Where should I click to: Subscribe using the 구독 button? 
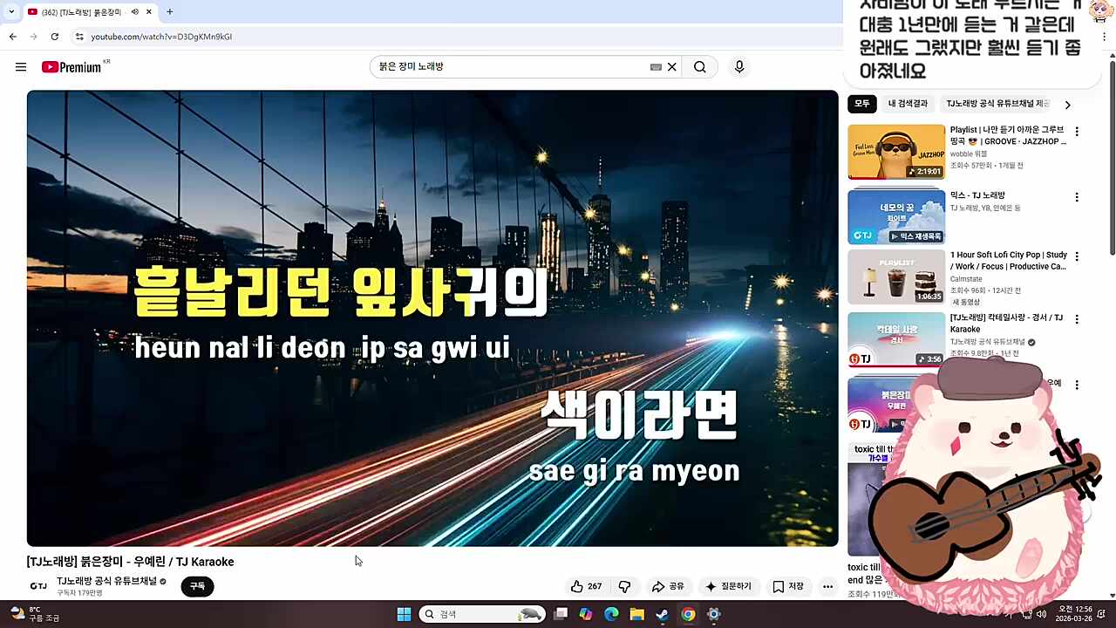197,586
